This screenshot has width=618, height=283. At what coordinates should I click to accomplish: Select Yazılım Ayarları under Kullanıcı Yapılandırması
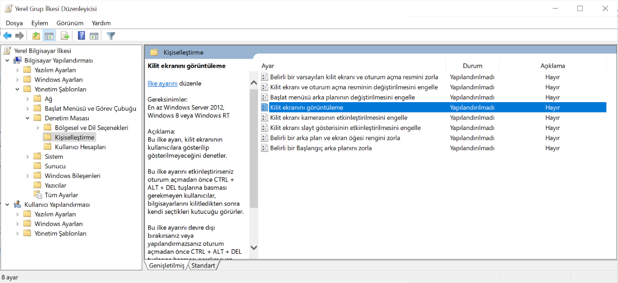(x=55, y=214)
